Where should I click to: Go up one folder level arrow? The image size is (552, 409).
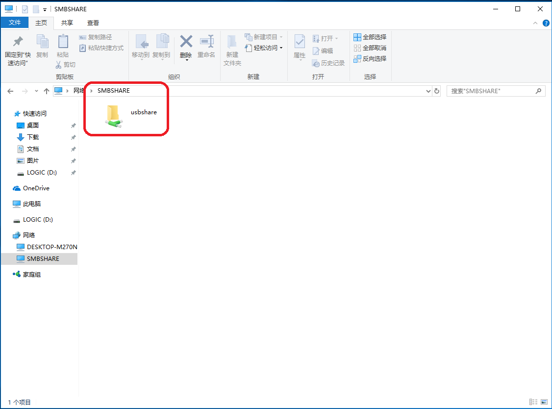(x=47, y=91)
